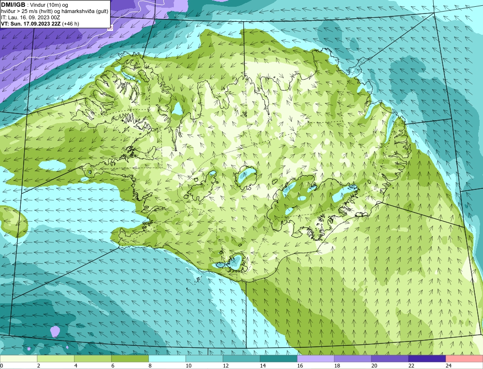This screenshot has width=483, height=369.
Task: Click the pink swatch above 24 m/s
Action: click(464, 359)
